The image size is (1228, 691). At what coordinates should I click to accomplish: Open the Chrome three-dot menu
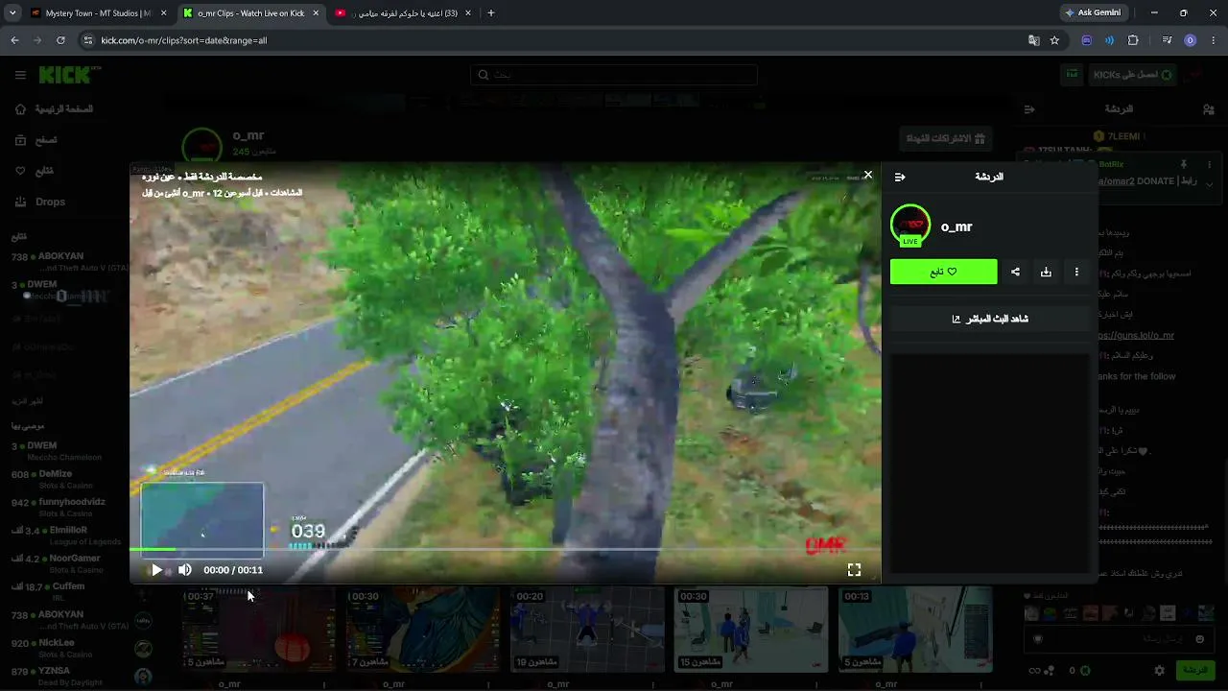coord(1214,40)
